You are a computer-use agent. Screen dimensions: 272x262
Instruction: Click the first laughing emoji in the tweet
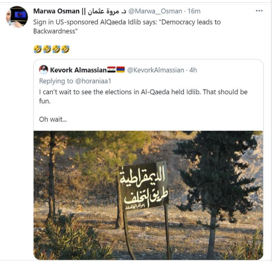click(37, 49)
